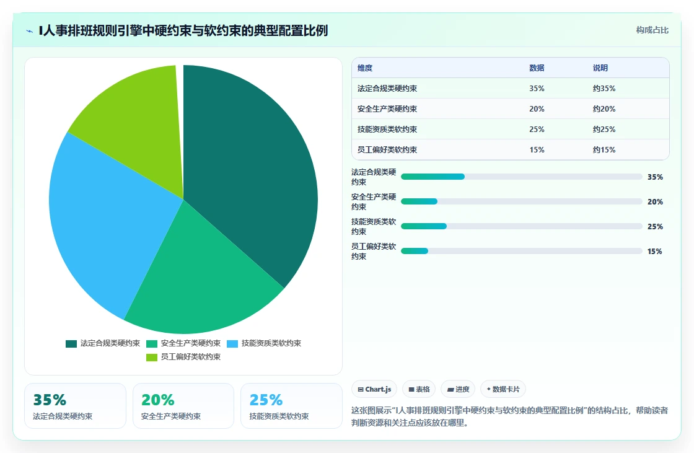Screen dimensions: 694x453
Task: Click the 25% data card
Action: (291, 406)
